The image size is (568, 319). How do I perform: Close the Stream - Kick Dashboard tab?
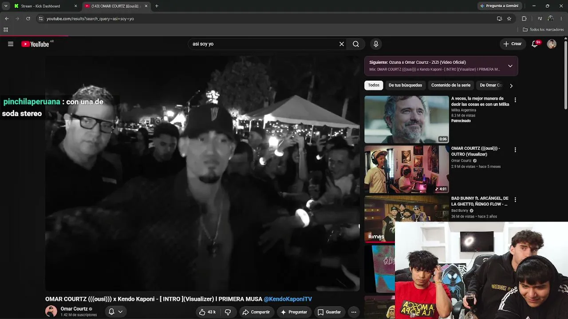(x=75, y=6)
